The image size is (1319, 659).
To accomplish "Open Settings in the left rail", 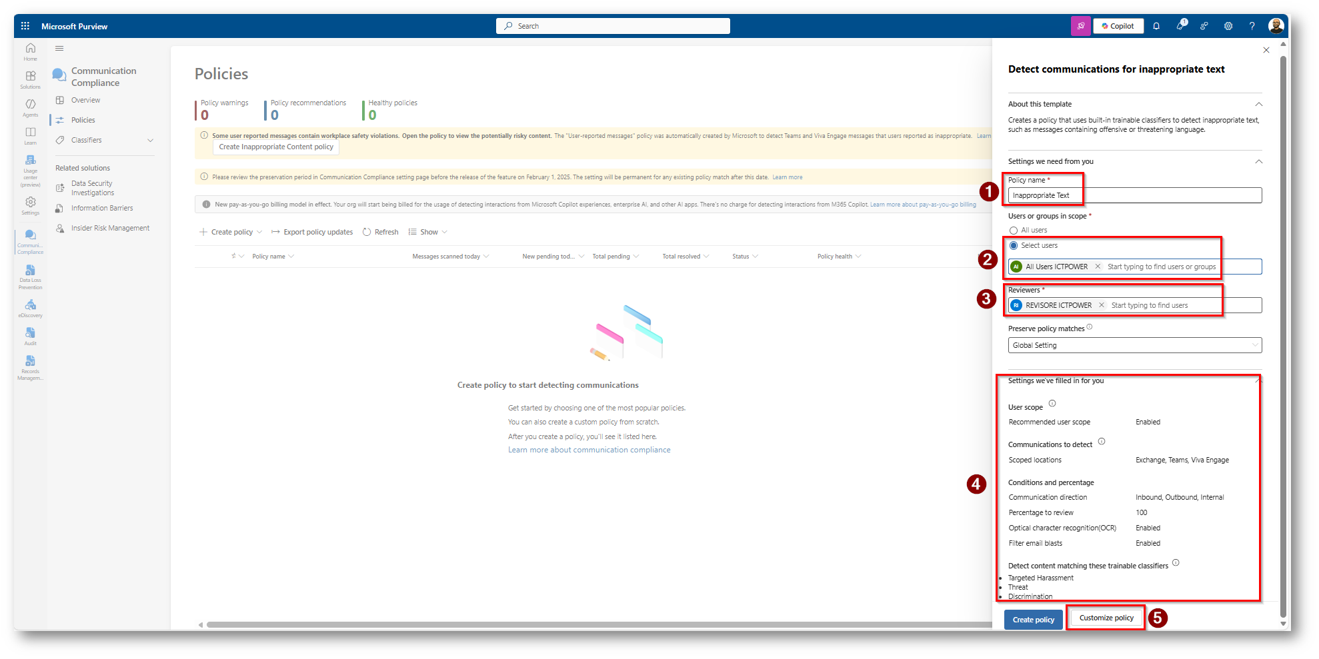I will tap(31, 206).
